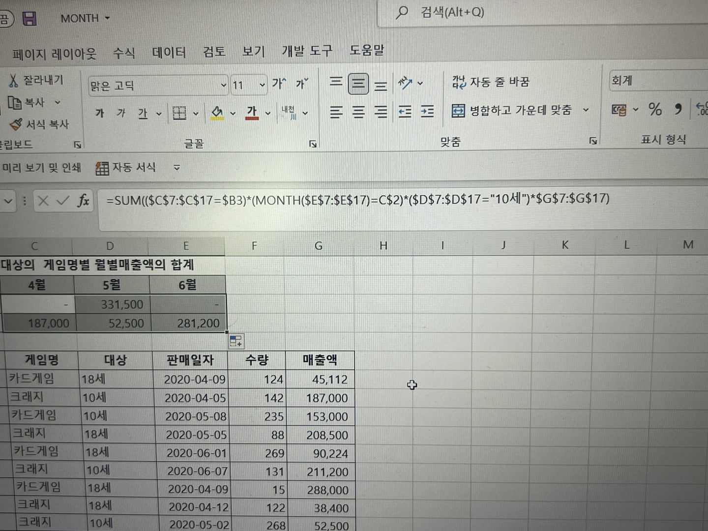Expand the Merge and Center dropdown arrow

pyautogui.click(x=586, y=110)
